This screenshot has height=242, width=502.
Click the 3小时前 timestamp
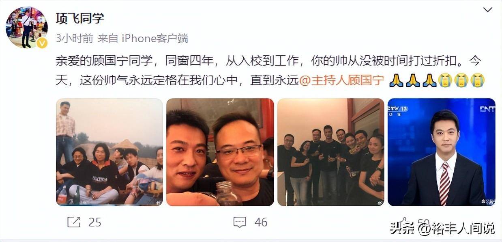pyautogui.click(x=75, y=39)
